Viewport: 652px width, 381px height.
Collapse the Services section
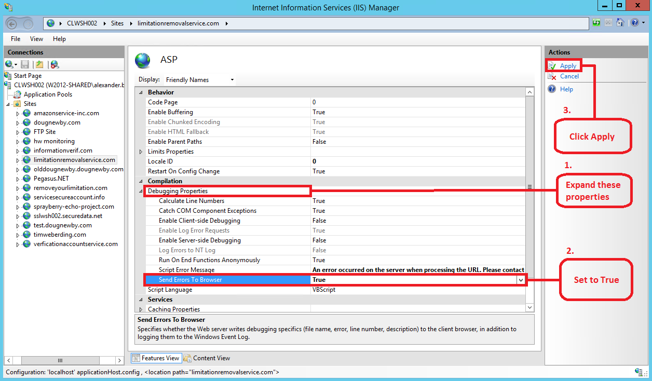[140, 300]
